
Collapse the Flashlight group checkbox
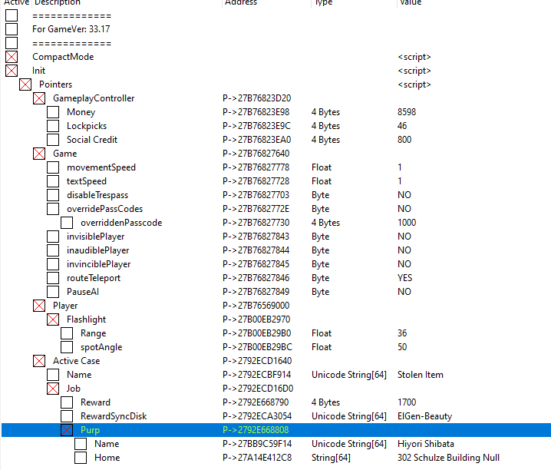53,319
